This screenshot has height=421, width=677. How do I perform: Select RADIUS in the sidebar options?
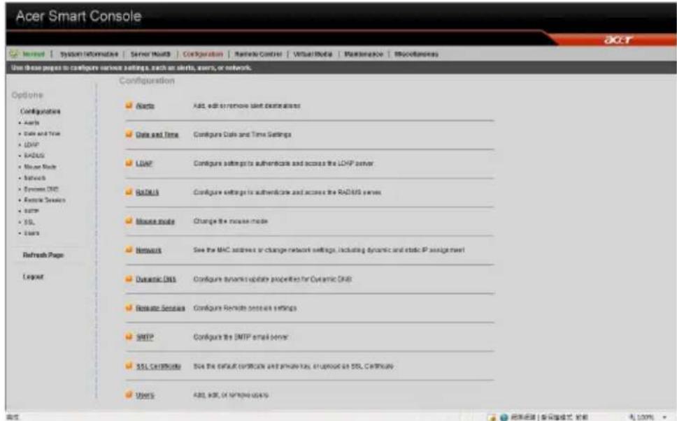(34, 156)
